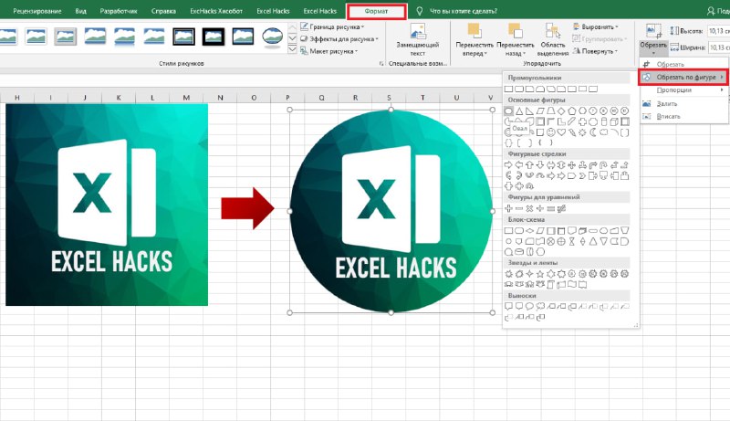Select the cloud callout shape

click(540, 307)
